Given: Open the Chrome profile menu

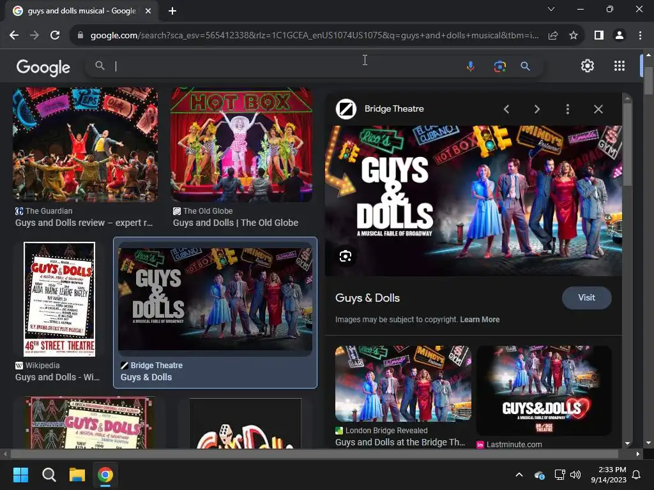Looking at the screenshot, I should [x=620, y=36].
